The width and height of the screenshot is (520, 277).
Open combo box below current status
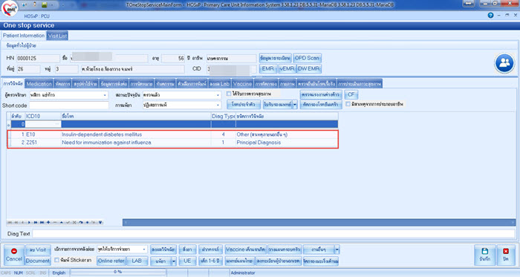click(182, 105)
